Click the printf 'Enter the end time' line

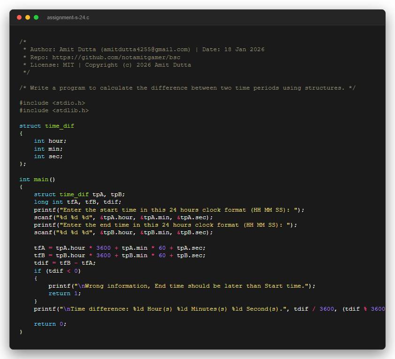coord(166,225)
